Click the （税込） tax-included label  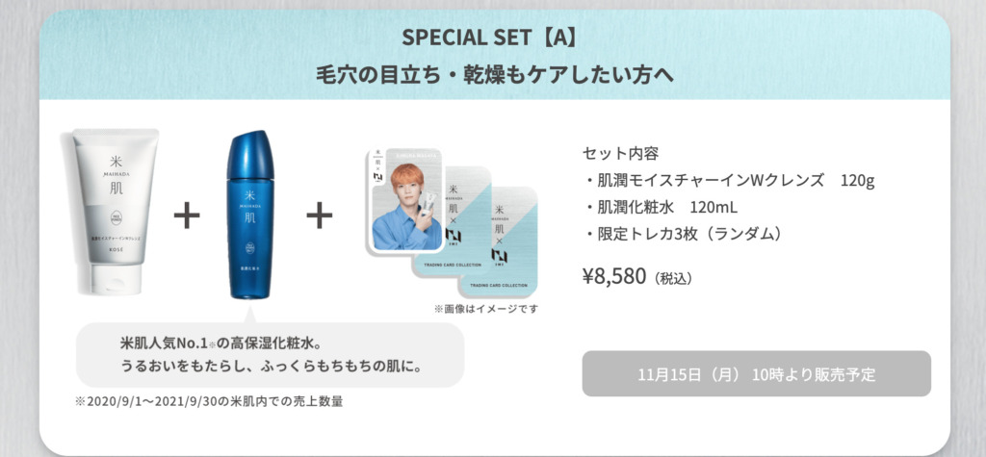click(673, 278)
